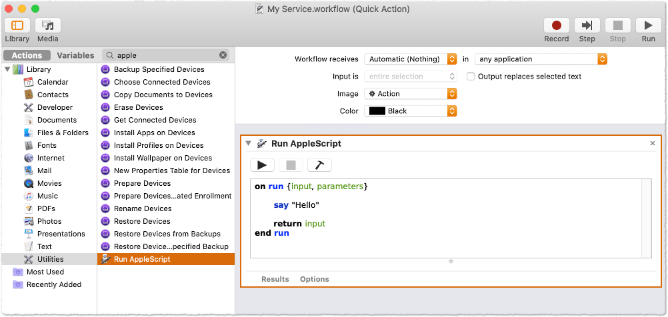Click inside the AppleScript code editor

pos(446,218)
